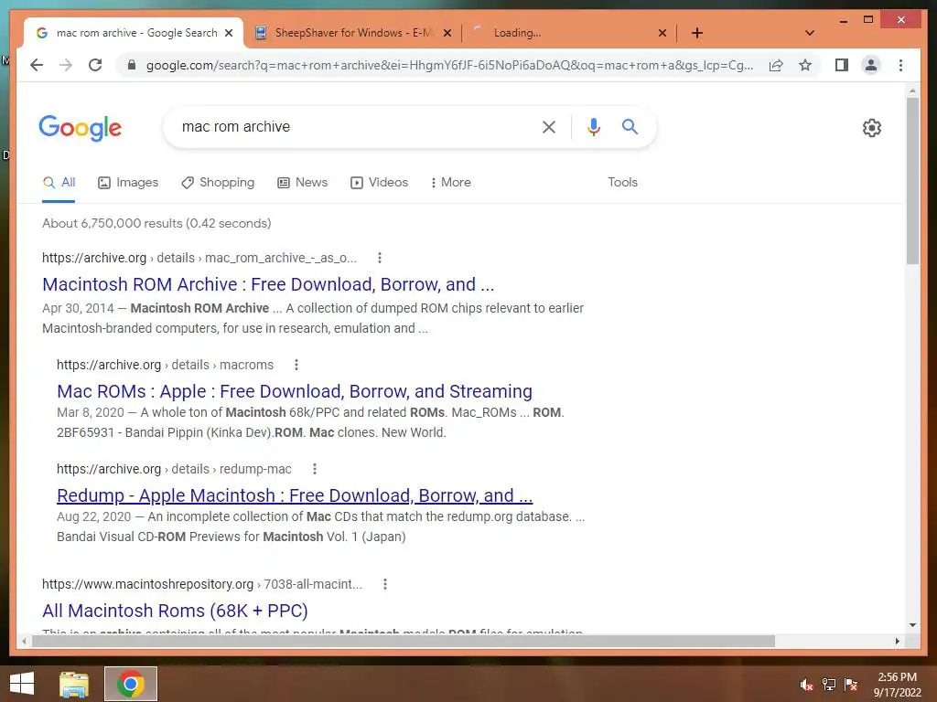Click the vertical scrollbar thumb

[912, 181]
